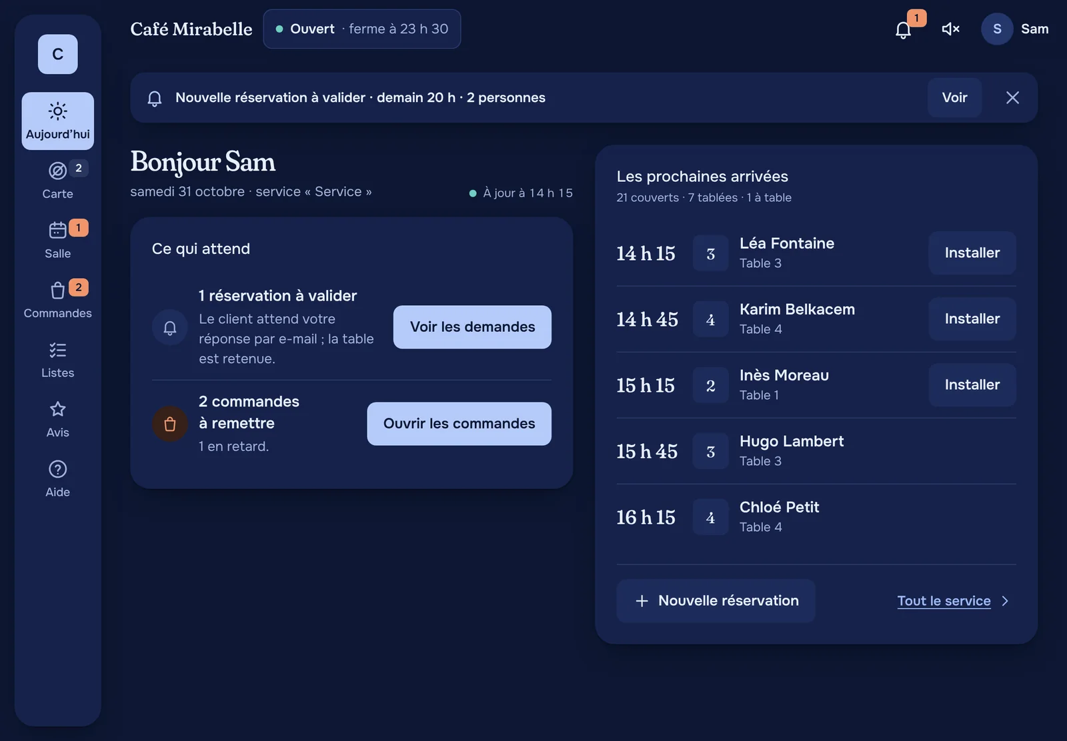
Task: Click the party size 4 badge for Chloé Petit
Action: [x=710, y=517]
